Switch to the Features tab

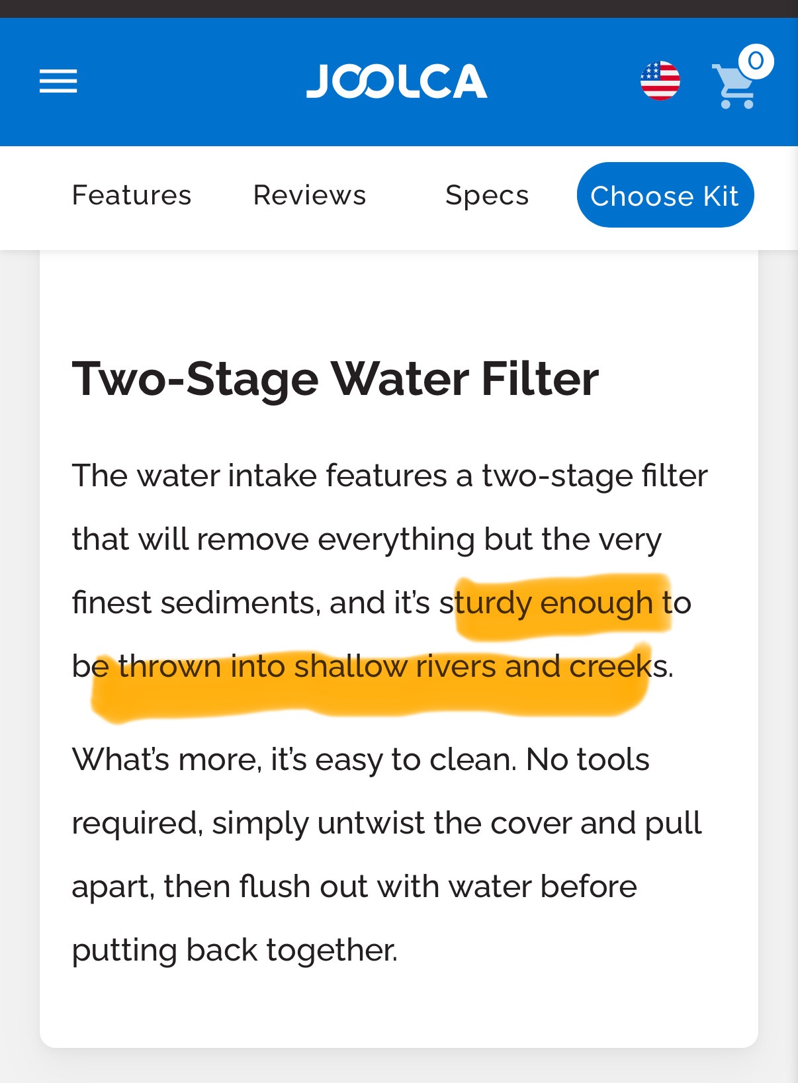(x=132, y=195)
